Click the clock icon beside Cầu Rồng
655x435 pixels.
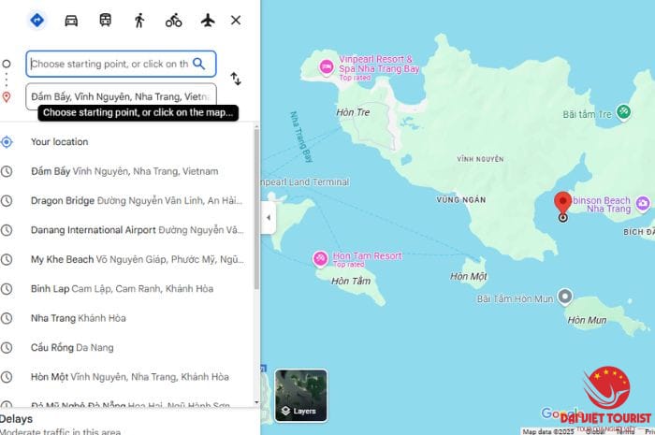click(7, 347)
